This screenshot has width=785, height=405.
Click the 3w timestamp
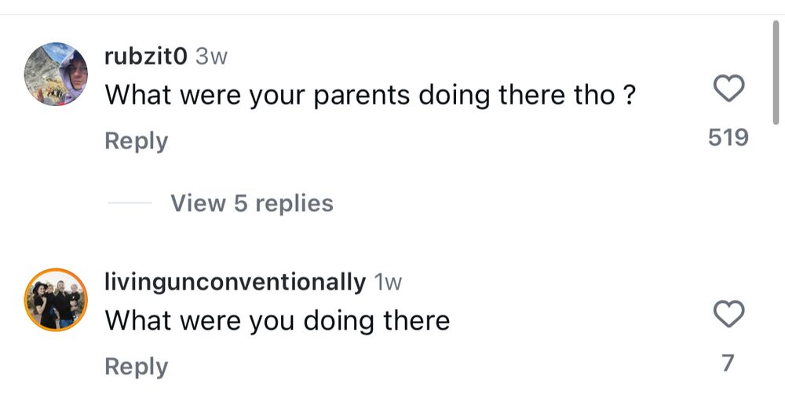click(x=211, y=57)
